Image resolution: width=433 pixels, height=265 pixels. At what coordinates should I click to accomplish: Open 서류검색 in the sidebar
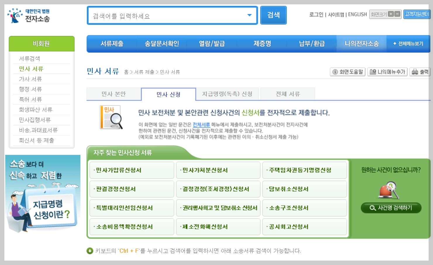click(30, 58)
